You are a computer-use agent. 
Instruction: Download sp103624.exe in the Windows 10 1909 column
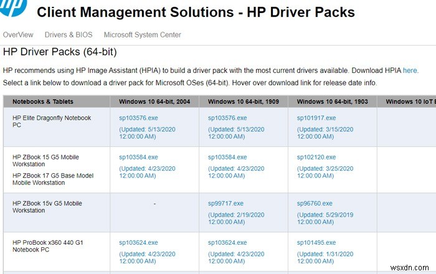pyautogui.click(x=227, y=243)
